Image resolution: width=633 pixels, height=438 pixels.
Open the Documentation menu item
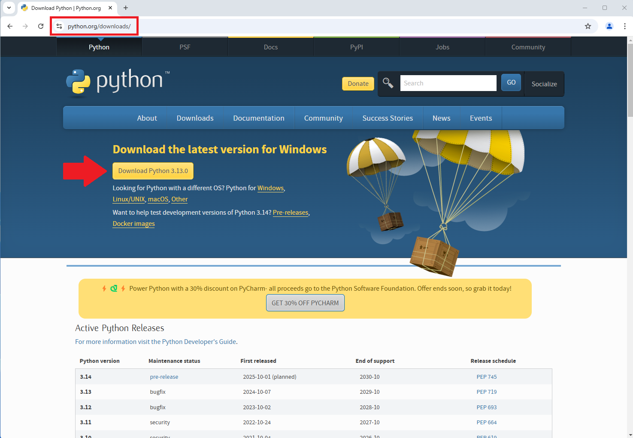click(259, 118)
